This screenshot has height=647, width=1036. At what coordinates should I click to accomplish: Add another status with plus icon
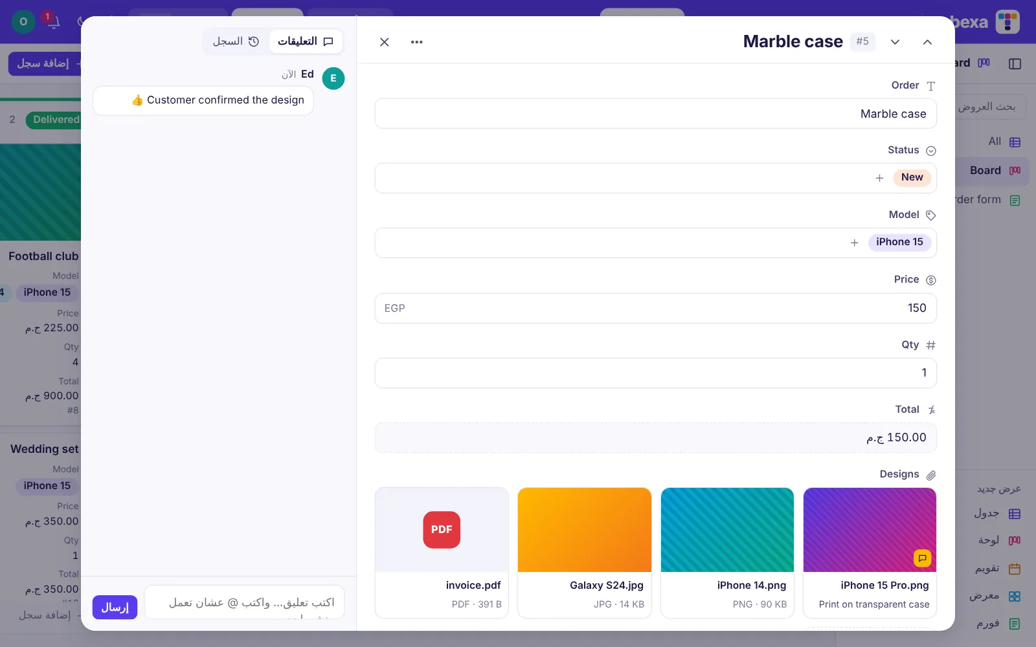pos(879,178)
